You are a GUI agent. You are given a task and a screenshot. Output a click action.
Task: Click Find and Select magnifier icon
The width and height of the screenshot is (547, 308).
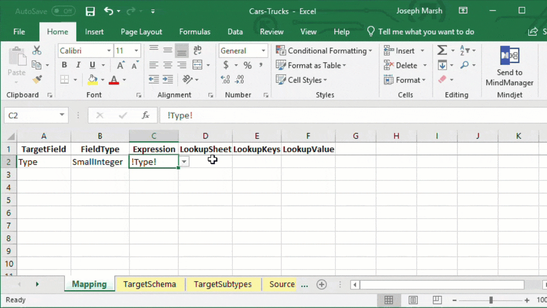pos(465,65)
